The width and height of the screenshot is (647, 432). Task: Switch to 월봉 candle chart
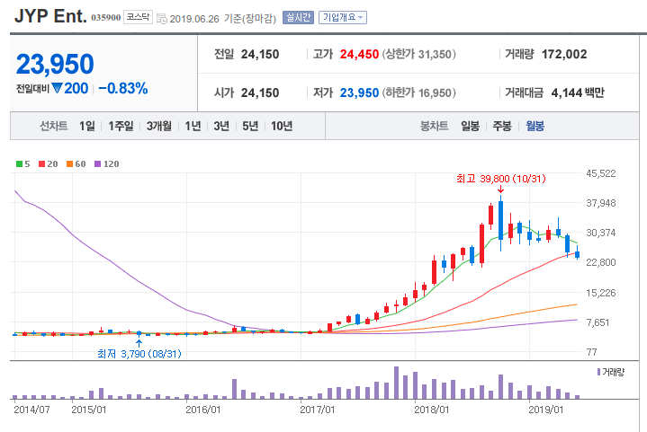[535, 126]
